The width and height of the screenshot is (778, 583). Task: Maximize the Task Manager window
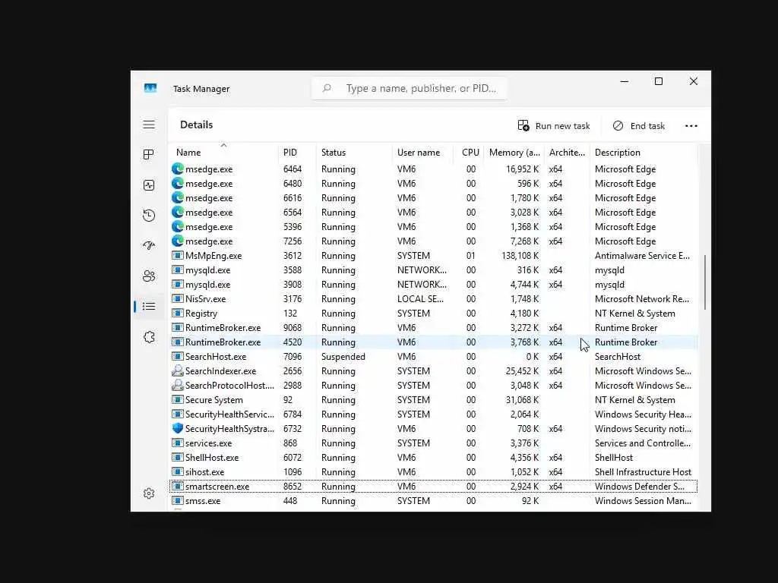659,81
